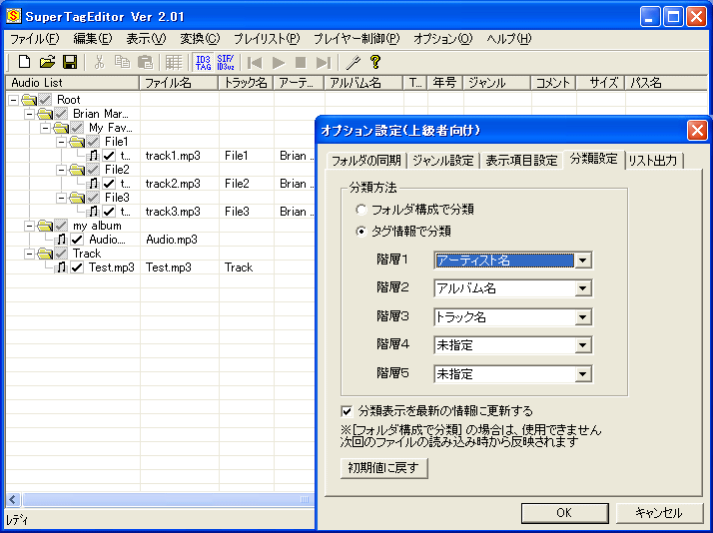Toggle checkbox of track1.mp3 row
Screen dimensions: 713x533
click(109, 156)
